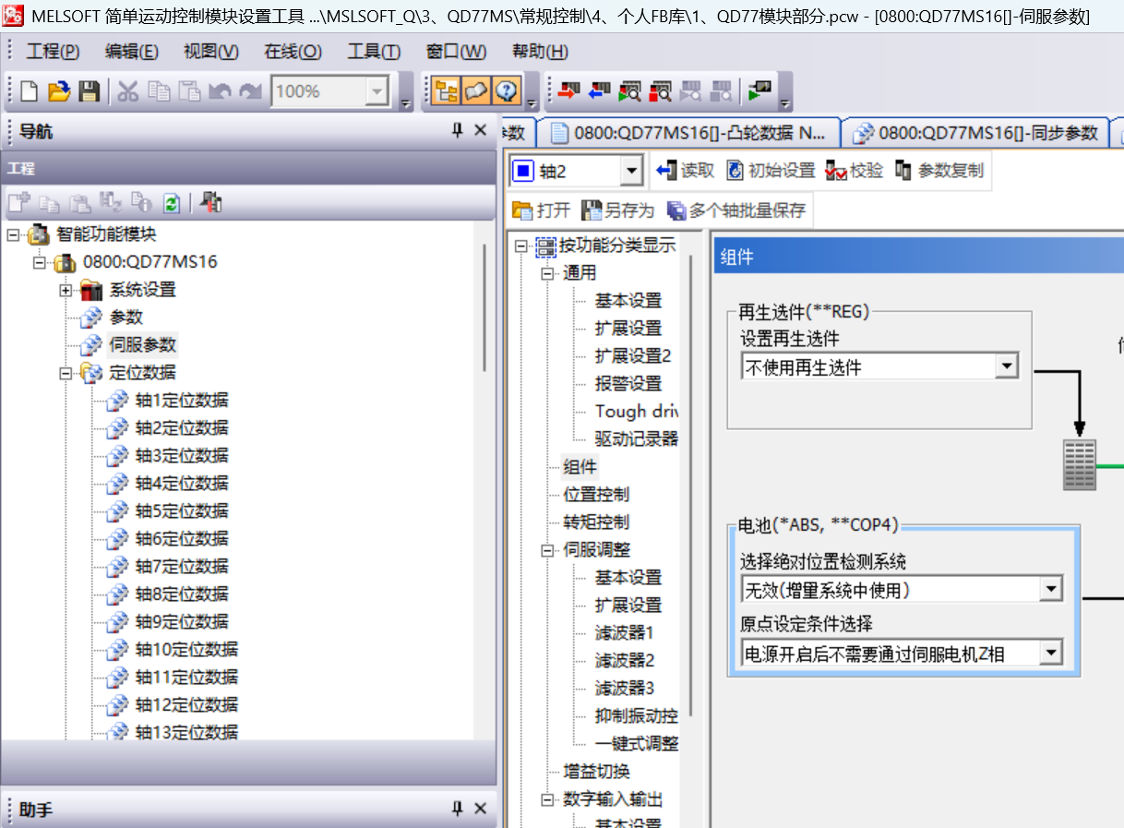Click the red-arrow write to module icon
This screenshot has width=1124, height=828.
569,91
